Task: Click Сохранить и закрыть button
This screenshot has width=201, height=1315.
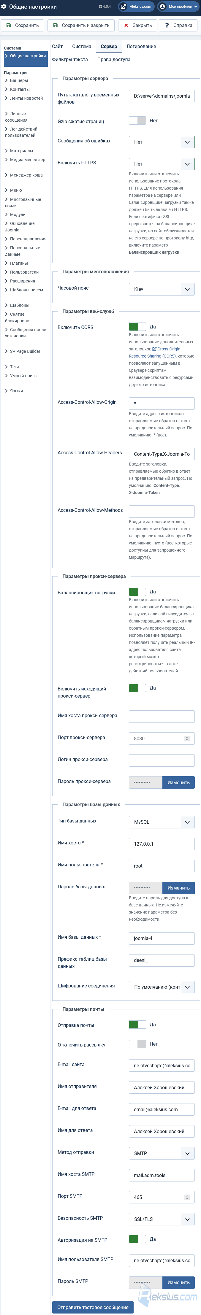Action: click(81, 25)
